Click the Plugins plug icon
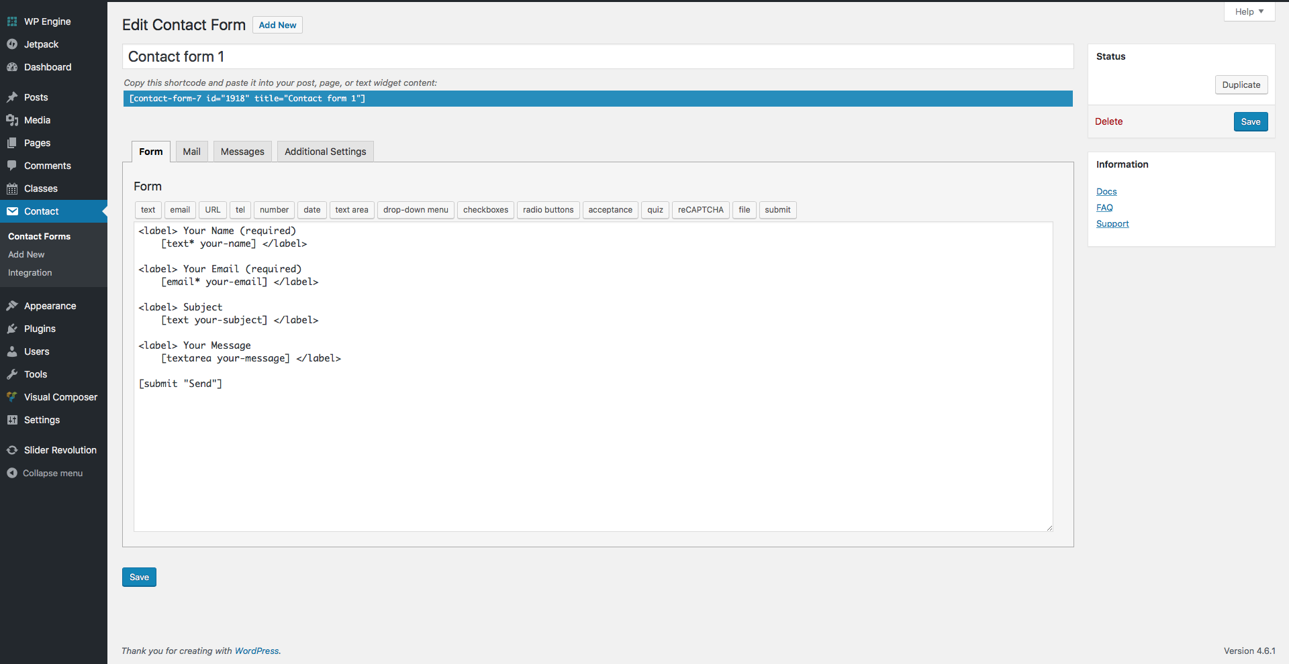This screenshot has height=664, width=1289. pyautogui.click(x=12, y=329)
